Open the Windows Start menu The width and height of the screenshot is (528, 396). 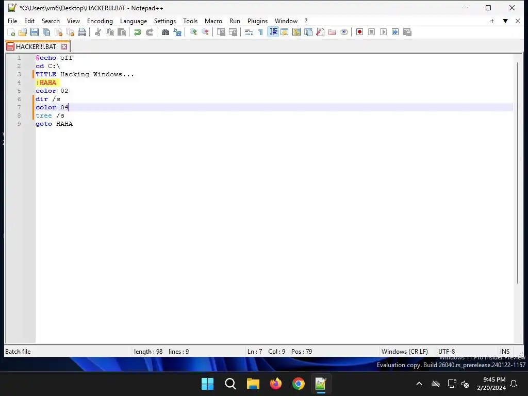tap(207, 384)
